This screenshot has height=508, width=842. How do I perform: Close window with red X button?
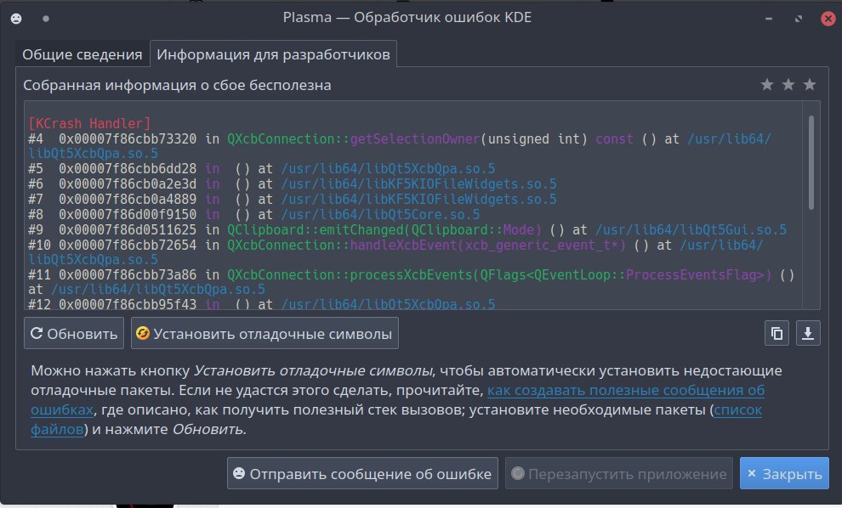click(828, 19)
